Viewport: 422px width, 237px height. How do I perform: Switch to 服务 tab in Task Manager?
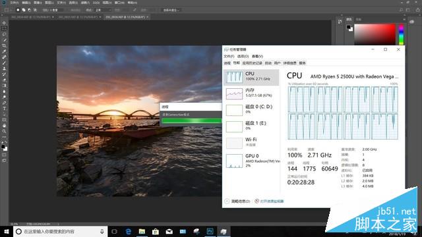(x=302, y=63)
